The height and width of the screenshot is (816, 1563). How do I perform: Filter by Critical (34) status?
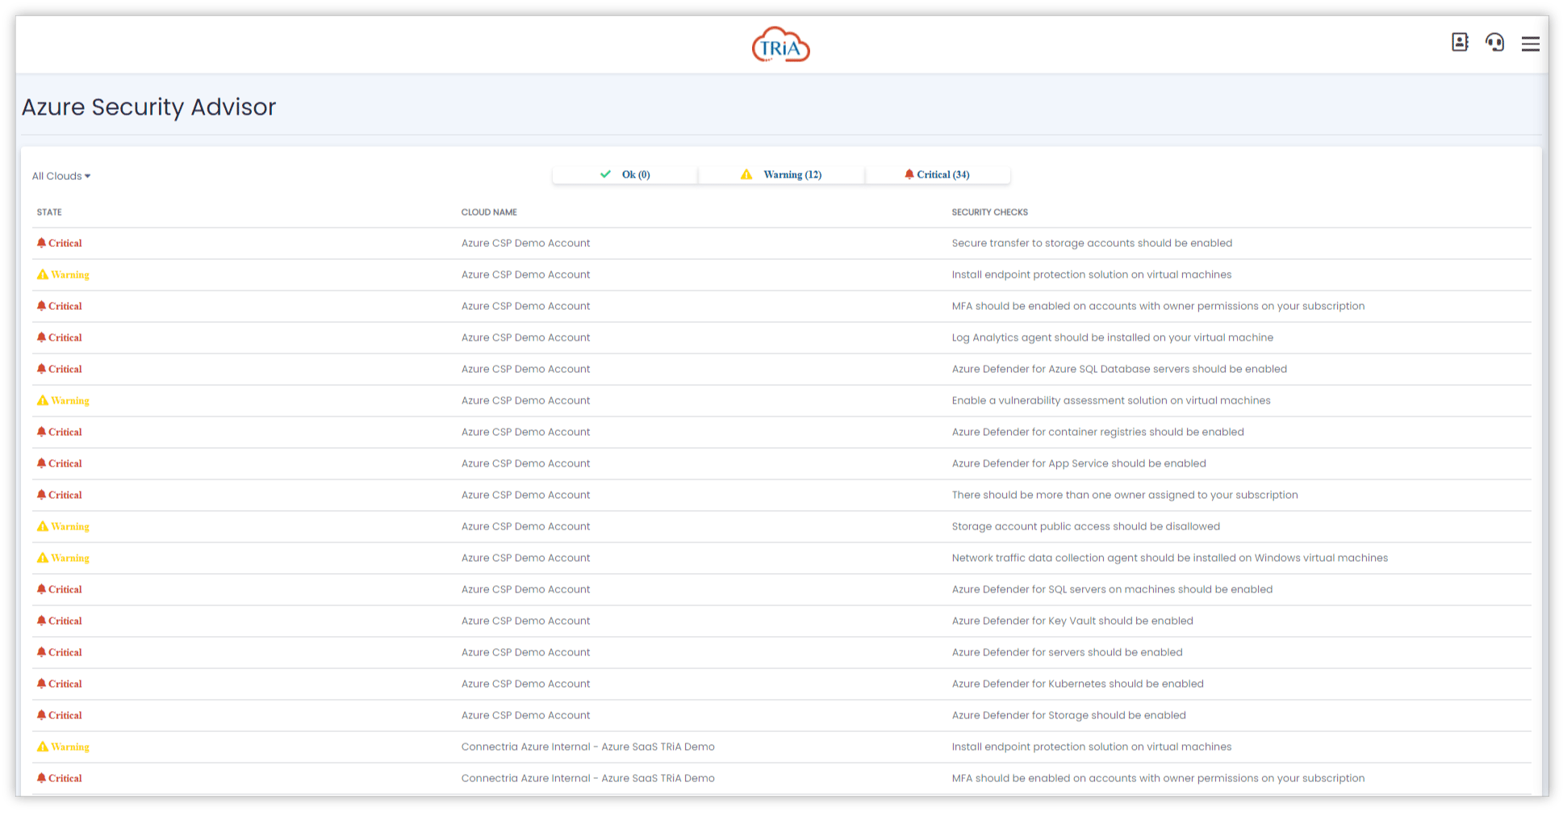(938, 174)
